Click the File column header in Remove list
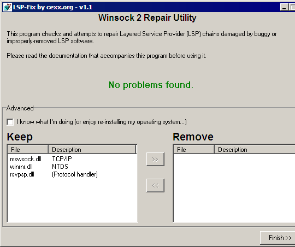 point(194,150)
